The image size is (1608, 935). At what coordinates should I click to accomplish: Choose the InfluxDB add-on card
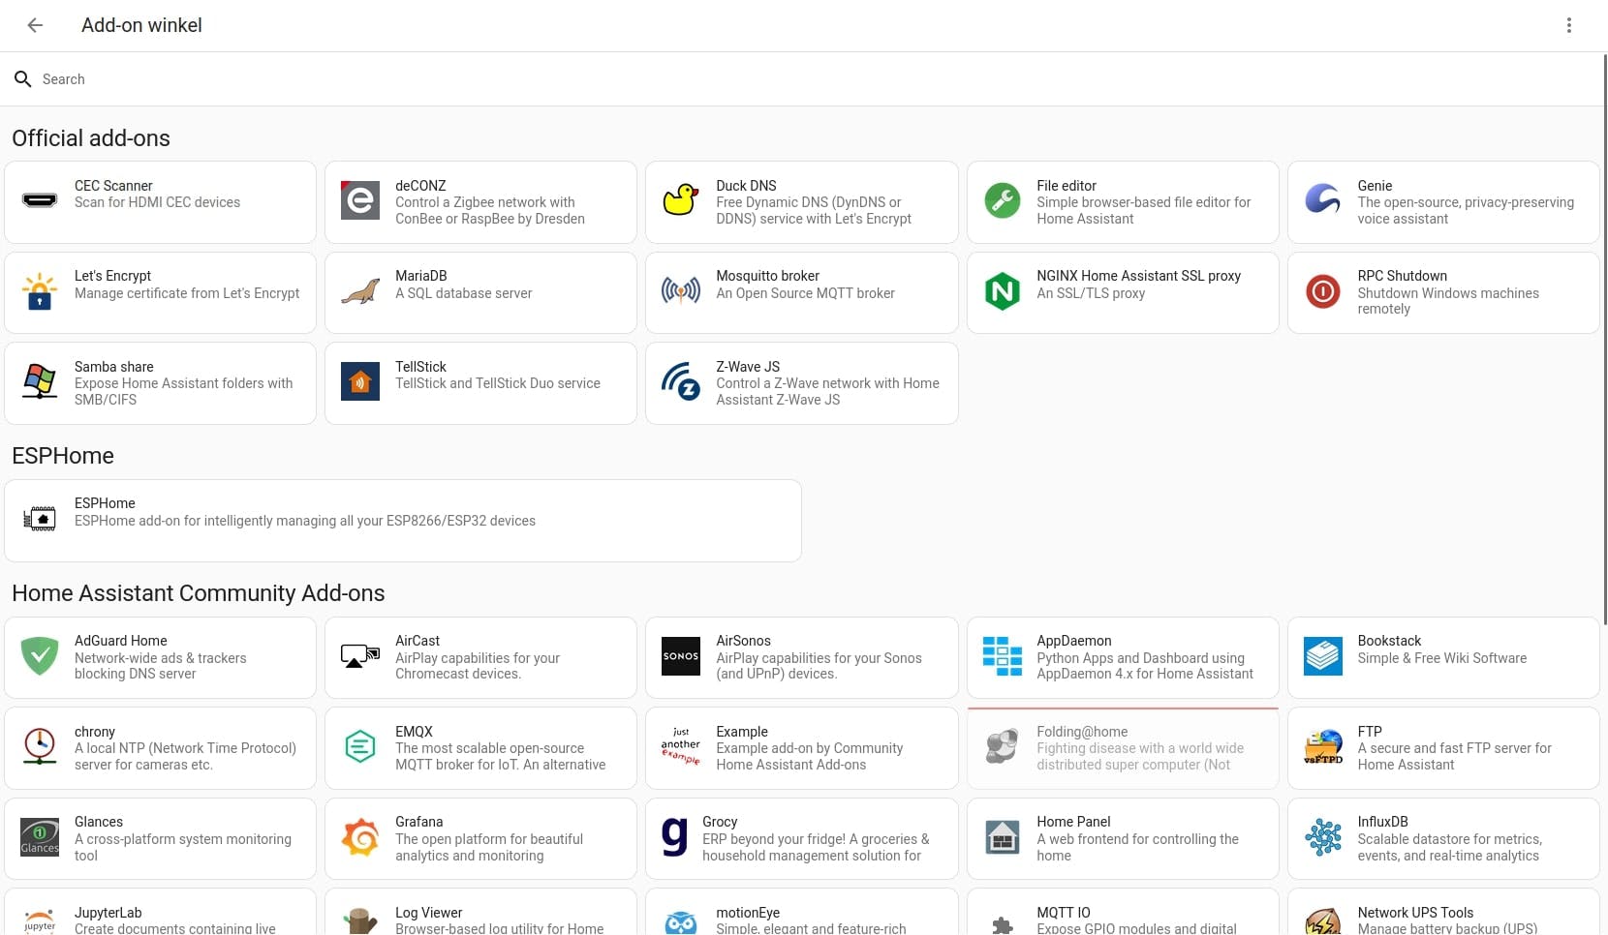pos(1442,837)
